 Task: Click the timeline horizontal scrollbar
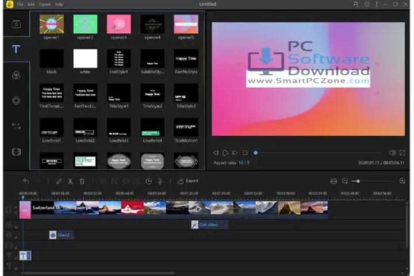pyautogui.click(x=98, y=273)
